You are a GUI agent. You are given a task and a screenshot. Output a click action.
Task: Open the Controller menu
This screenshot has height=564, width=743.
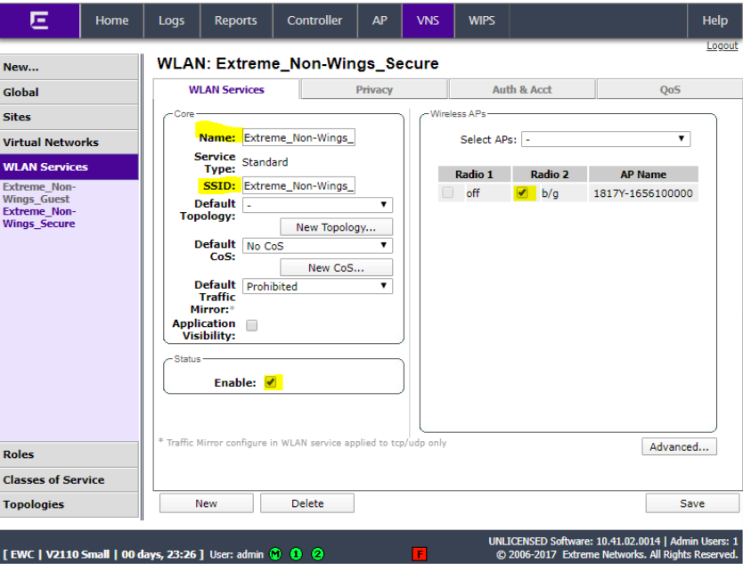click(x=314, y=20)
